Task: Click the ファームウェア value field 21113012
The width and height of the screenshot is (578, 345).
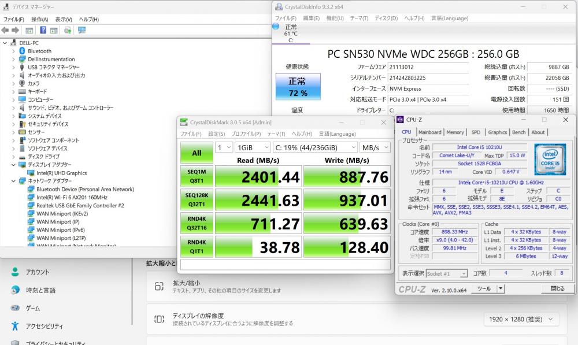Action: tap(428, 66)
